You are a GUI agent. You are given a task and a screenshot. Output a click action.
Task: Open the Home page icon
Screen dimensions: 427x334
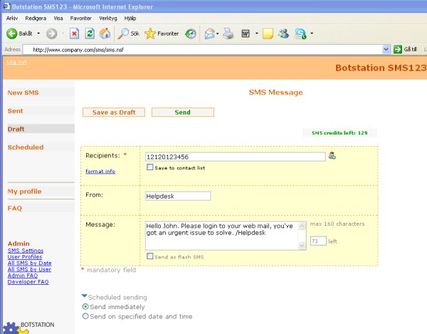click(105, 33)
